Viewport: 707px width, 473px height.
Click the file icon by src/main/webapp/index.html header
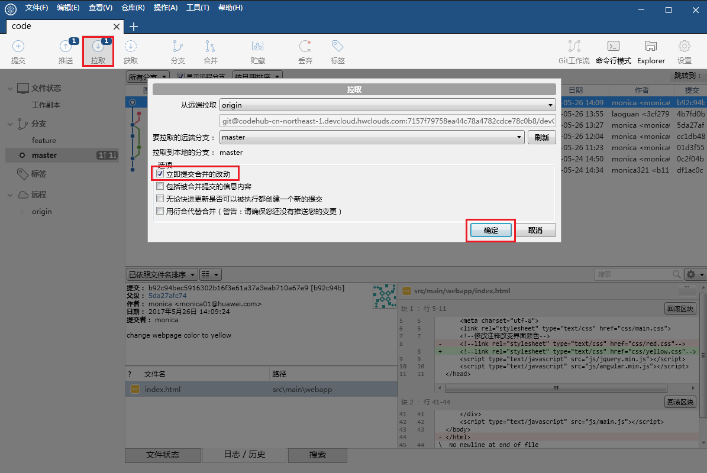pyautogui.click(x=406, y=291)
